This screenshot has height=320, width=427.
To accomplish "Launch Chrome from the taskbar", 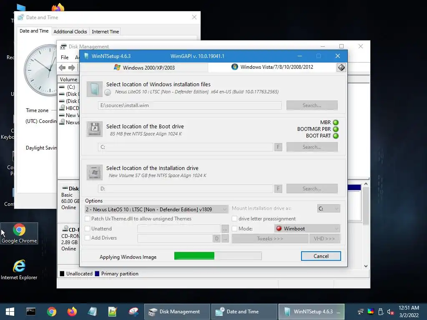I will [x=51, y=312].
